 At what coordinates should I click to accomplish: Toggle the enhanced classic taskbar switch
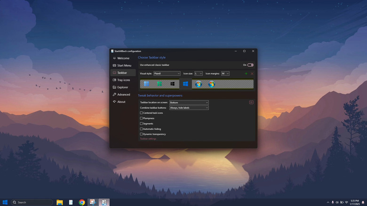pos(250,65)
